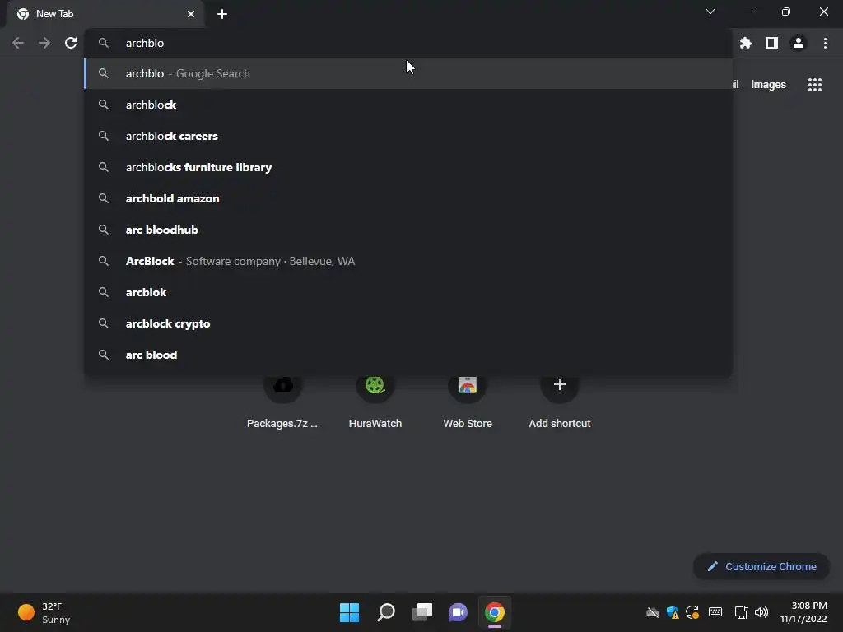The height and width of the screenshot is (632, 843).
Task: Pick the ArcBlock Software company suggestion
Action: tap(408, 261)
